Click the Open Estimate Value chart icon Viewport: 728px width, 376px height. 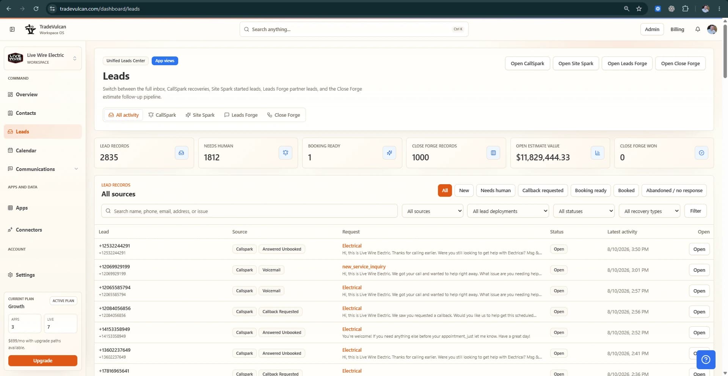pyautogui.click(x=598, y=153)
